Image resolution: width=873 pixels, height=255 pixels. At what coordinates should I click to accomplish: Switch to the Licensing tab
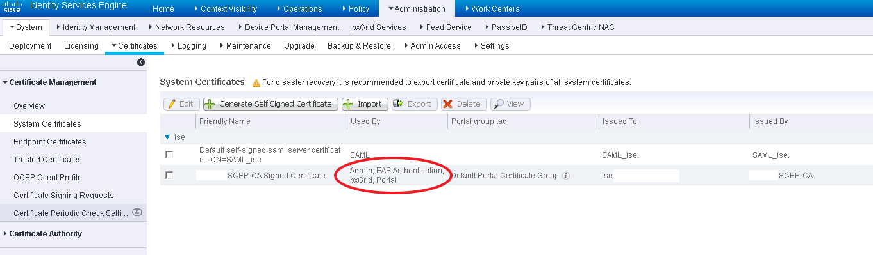[x=81, y=46]
